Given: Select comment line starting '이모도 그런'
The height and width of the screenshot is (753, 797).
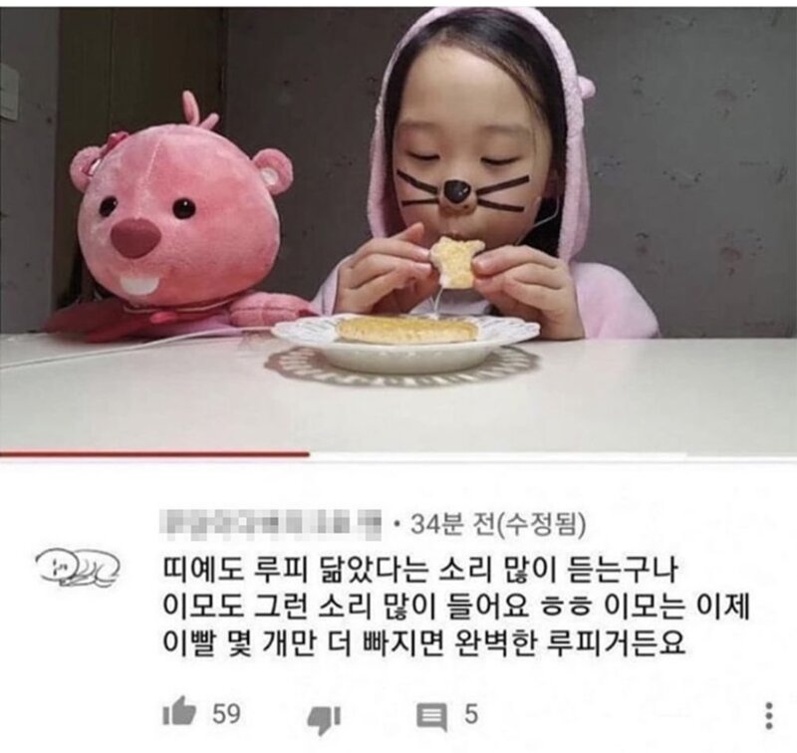Looking at the screenshot, I should (456, 608).
